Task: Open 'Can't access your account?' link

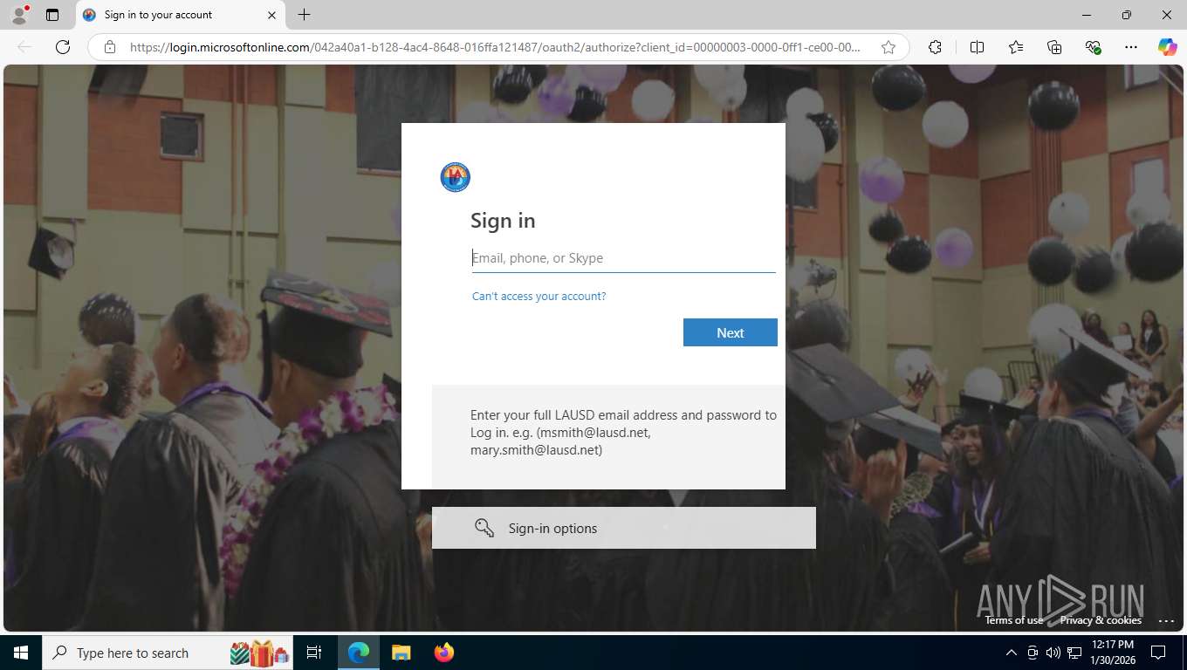Action: (x=539, y=297)
